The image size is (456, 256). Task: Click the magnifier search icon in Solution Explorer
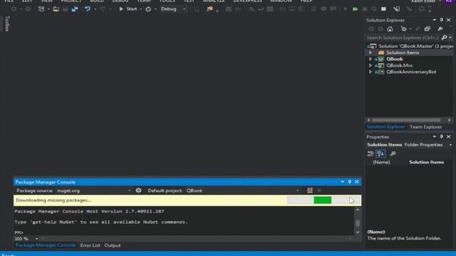[x=444, y=38]
